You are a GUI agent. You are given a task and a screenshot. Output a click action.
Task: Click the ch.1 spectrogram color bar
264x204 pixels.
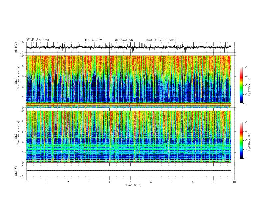(x=241, y=85)
